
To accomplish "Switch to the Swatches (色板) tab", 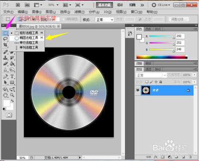I will tap(148, 29).
